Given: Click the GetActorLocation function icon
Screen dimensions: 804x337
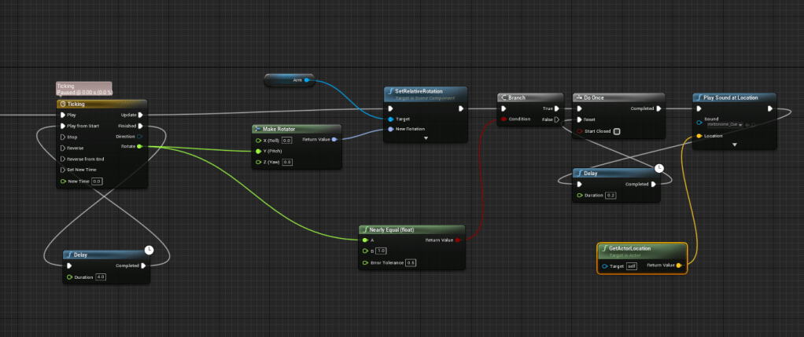Looking at the screenshot, I should pos(603,248).
